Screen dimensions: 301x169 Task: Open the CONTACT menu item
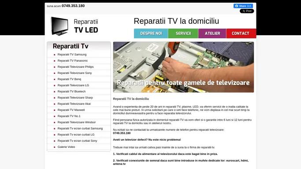(241, 33)
